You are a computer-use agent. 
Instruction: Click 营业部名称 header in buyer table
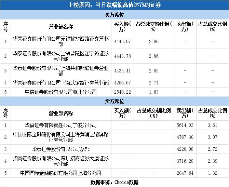[61, 27]
